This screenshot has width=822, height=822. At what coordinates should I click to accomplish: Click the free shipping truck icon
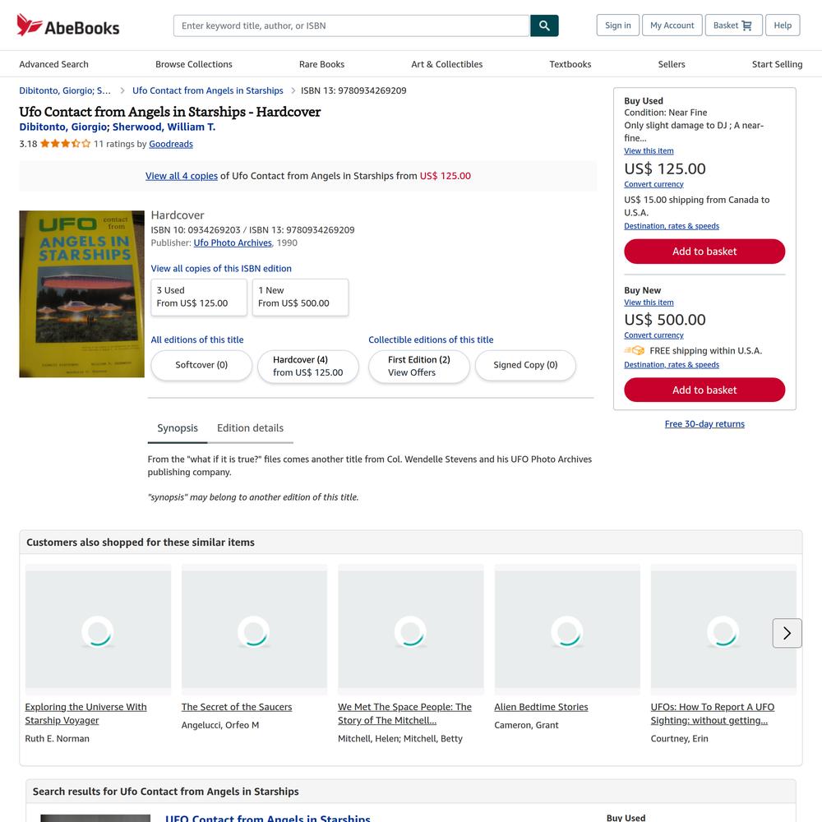(x=635, y=351)
